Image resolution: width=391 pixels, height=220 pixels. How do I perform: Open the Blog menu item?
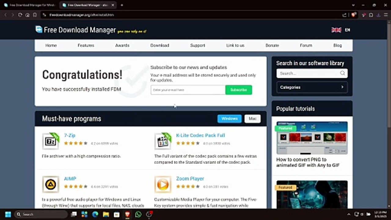click(x=338, y=45)
